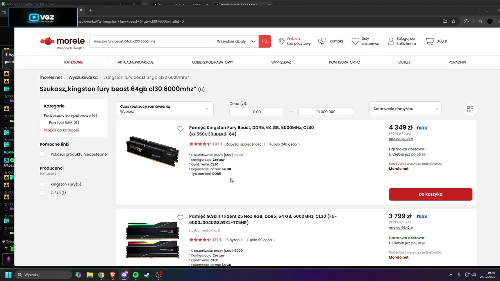Screen dimensions: 500x281
Task: Open Pamięć Kingston Fury Beast product title
Action: 251,131
